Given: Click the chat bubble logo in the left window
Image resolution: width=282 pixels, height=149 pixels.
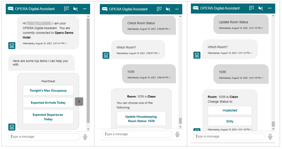Looking at the screenshot, I should pyautogui.click(x=11, y=9).
